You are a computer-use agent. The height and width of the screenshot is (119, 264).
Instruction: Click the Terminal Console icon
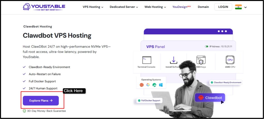[x=147, y=60]
